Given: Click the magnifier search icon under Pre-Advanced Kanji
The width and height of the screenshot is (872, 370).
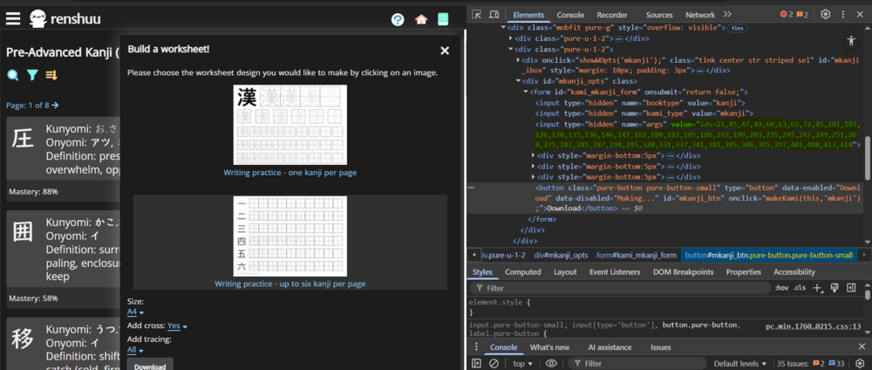Looking at the screenshot, I should pyautogui.click(x=13, y=76).
